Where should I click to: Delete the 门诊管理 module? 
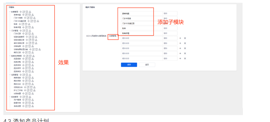coord(27,31)
